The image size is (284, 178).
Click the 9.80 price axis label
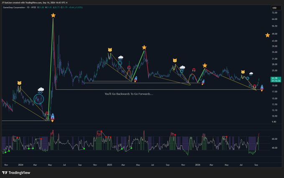(274, 122)
